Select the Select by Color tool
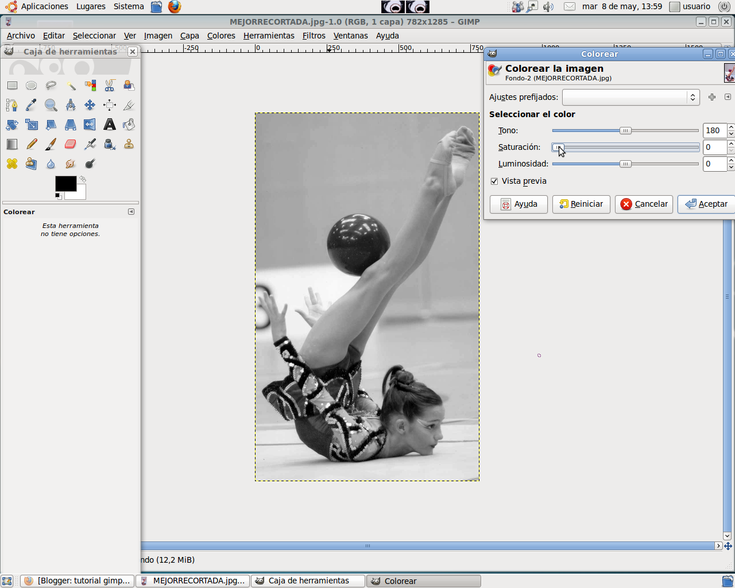 90,86
